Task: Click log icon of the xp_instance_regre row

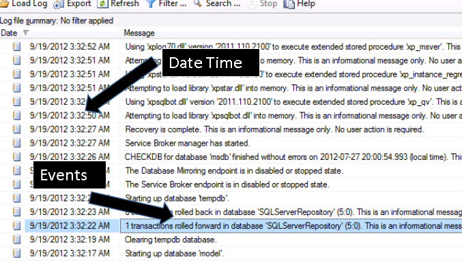Action: 16,74
